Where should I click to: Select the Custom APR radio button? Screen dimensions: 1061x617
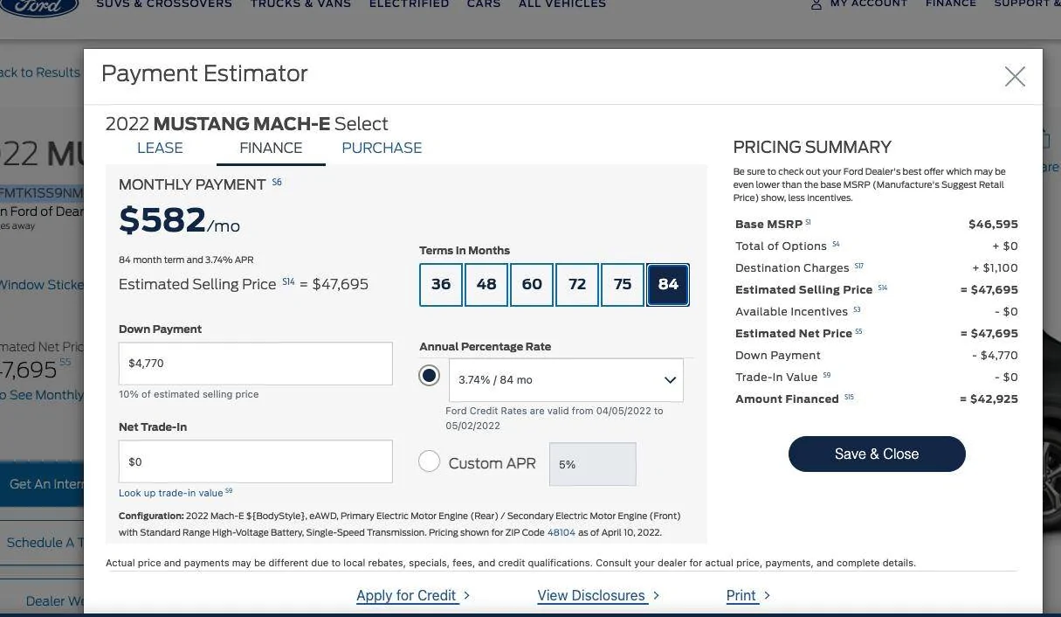(x=429, y=461)
